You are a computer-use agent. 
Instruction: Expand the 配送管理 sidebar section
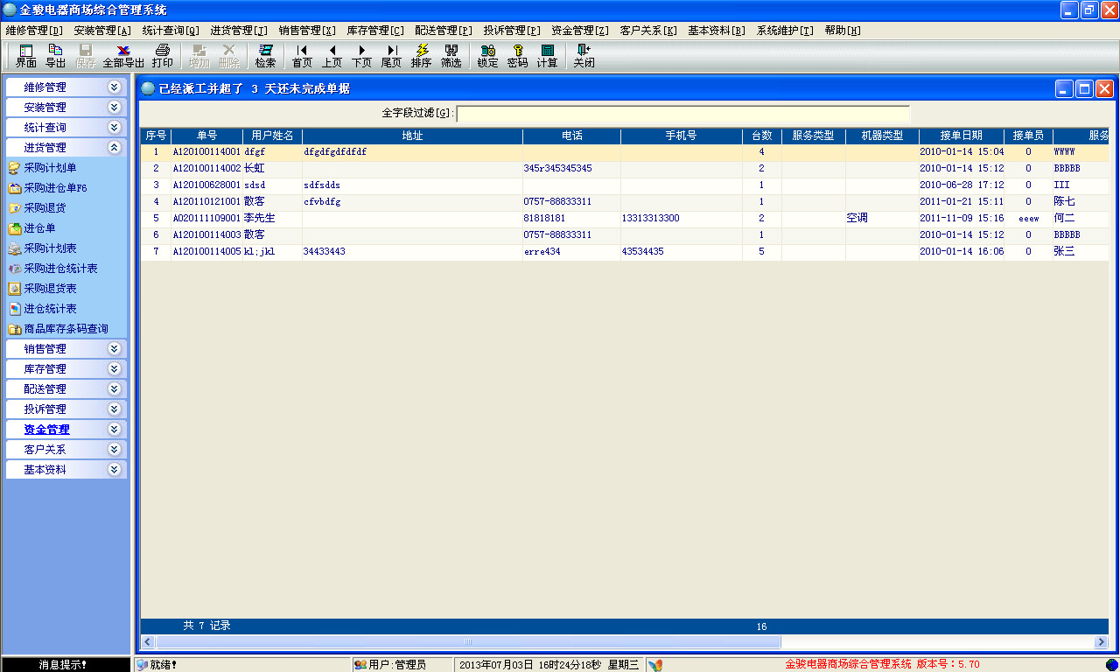66,389
